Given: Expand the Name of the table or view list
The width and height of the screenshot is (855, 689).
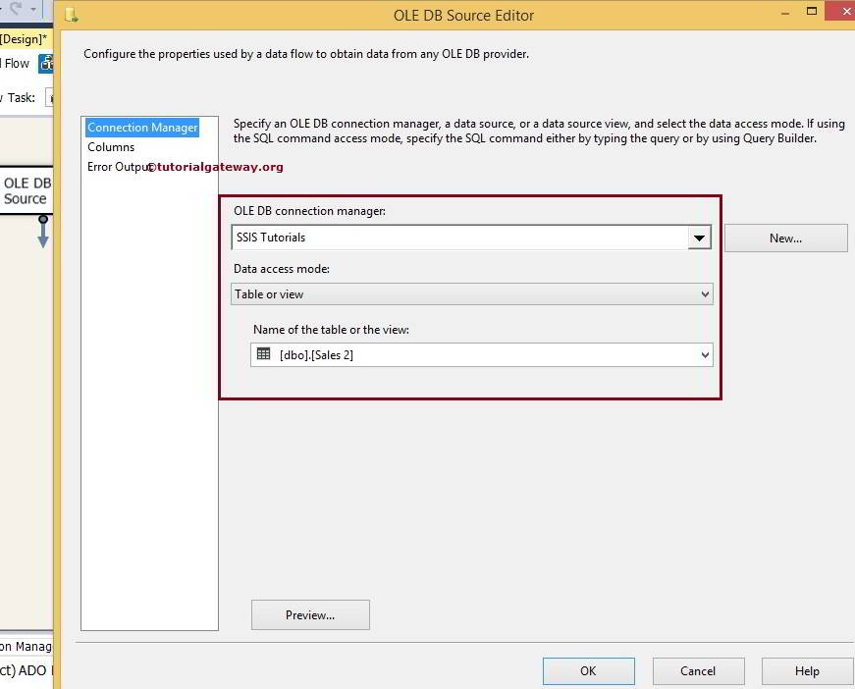Looking at the screenshot, I should [705, 355].
